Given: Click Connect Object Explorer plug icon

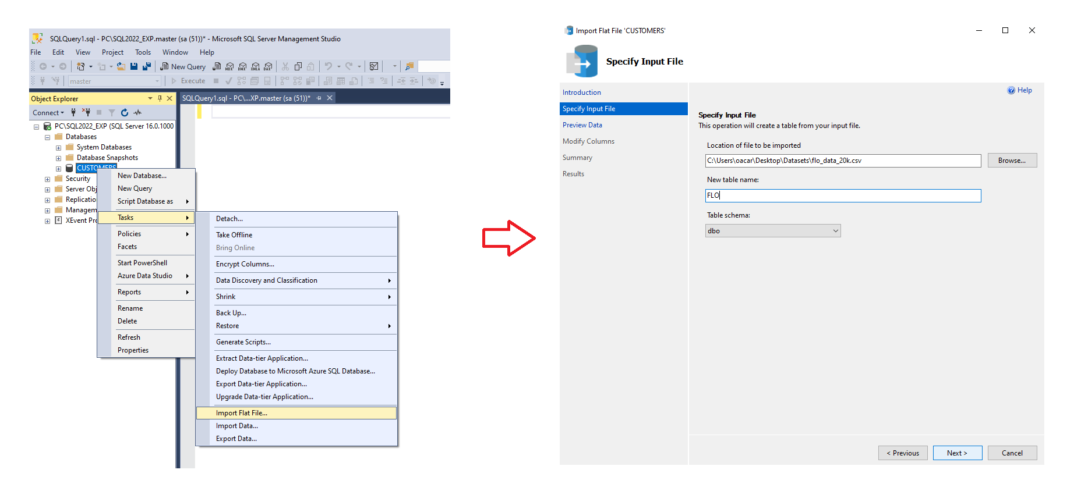Looking at the screenshot, I should click(x=73, y=112).
